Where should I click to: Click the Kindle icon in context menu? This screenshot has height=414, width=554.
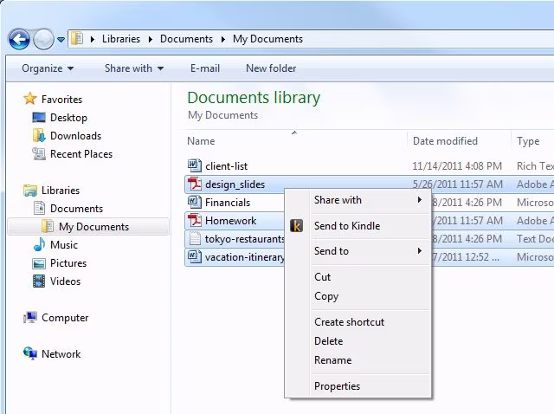(297, 225)
